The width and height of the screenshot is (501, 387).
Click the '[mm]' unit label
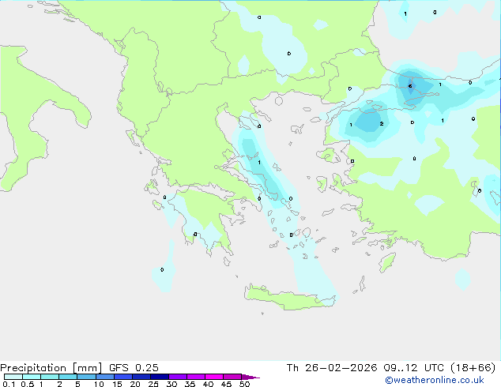87,368
